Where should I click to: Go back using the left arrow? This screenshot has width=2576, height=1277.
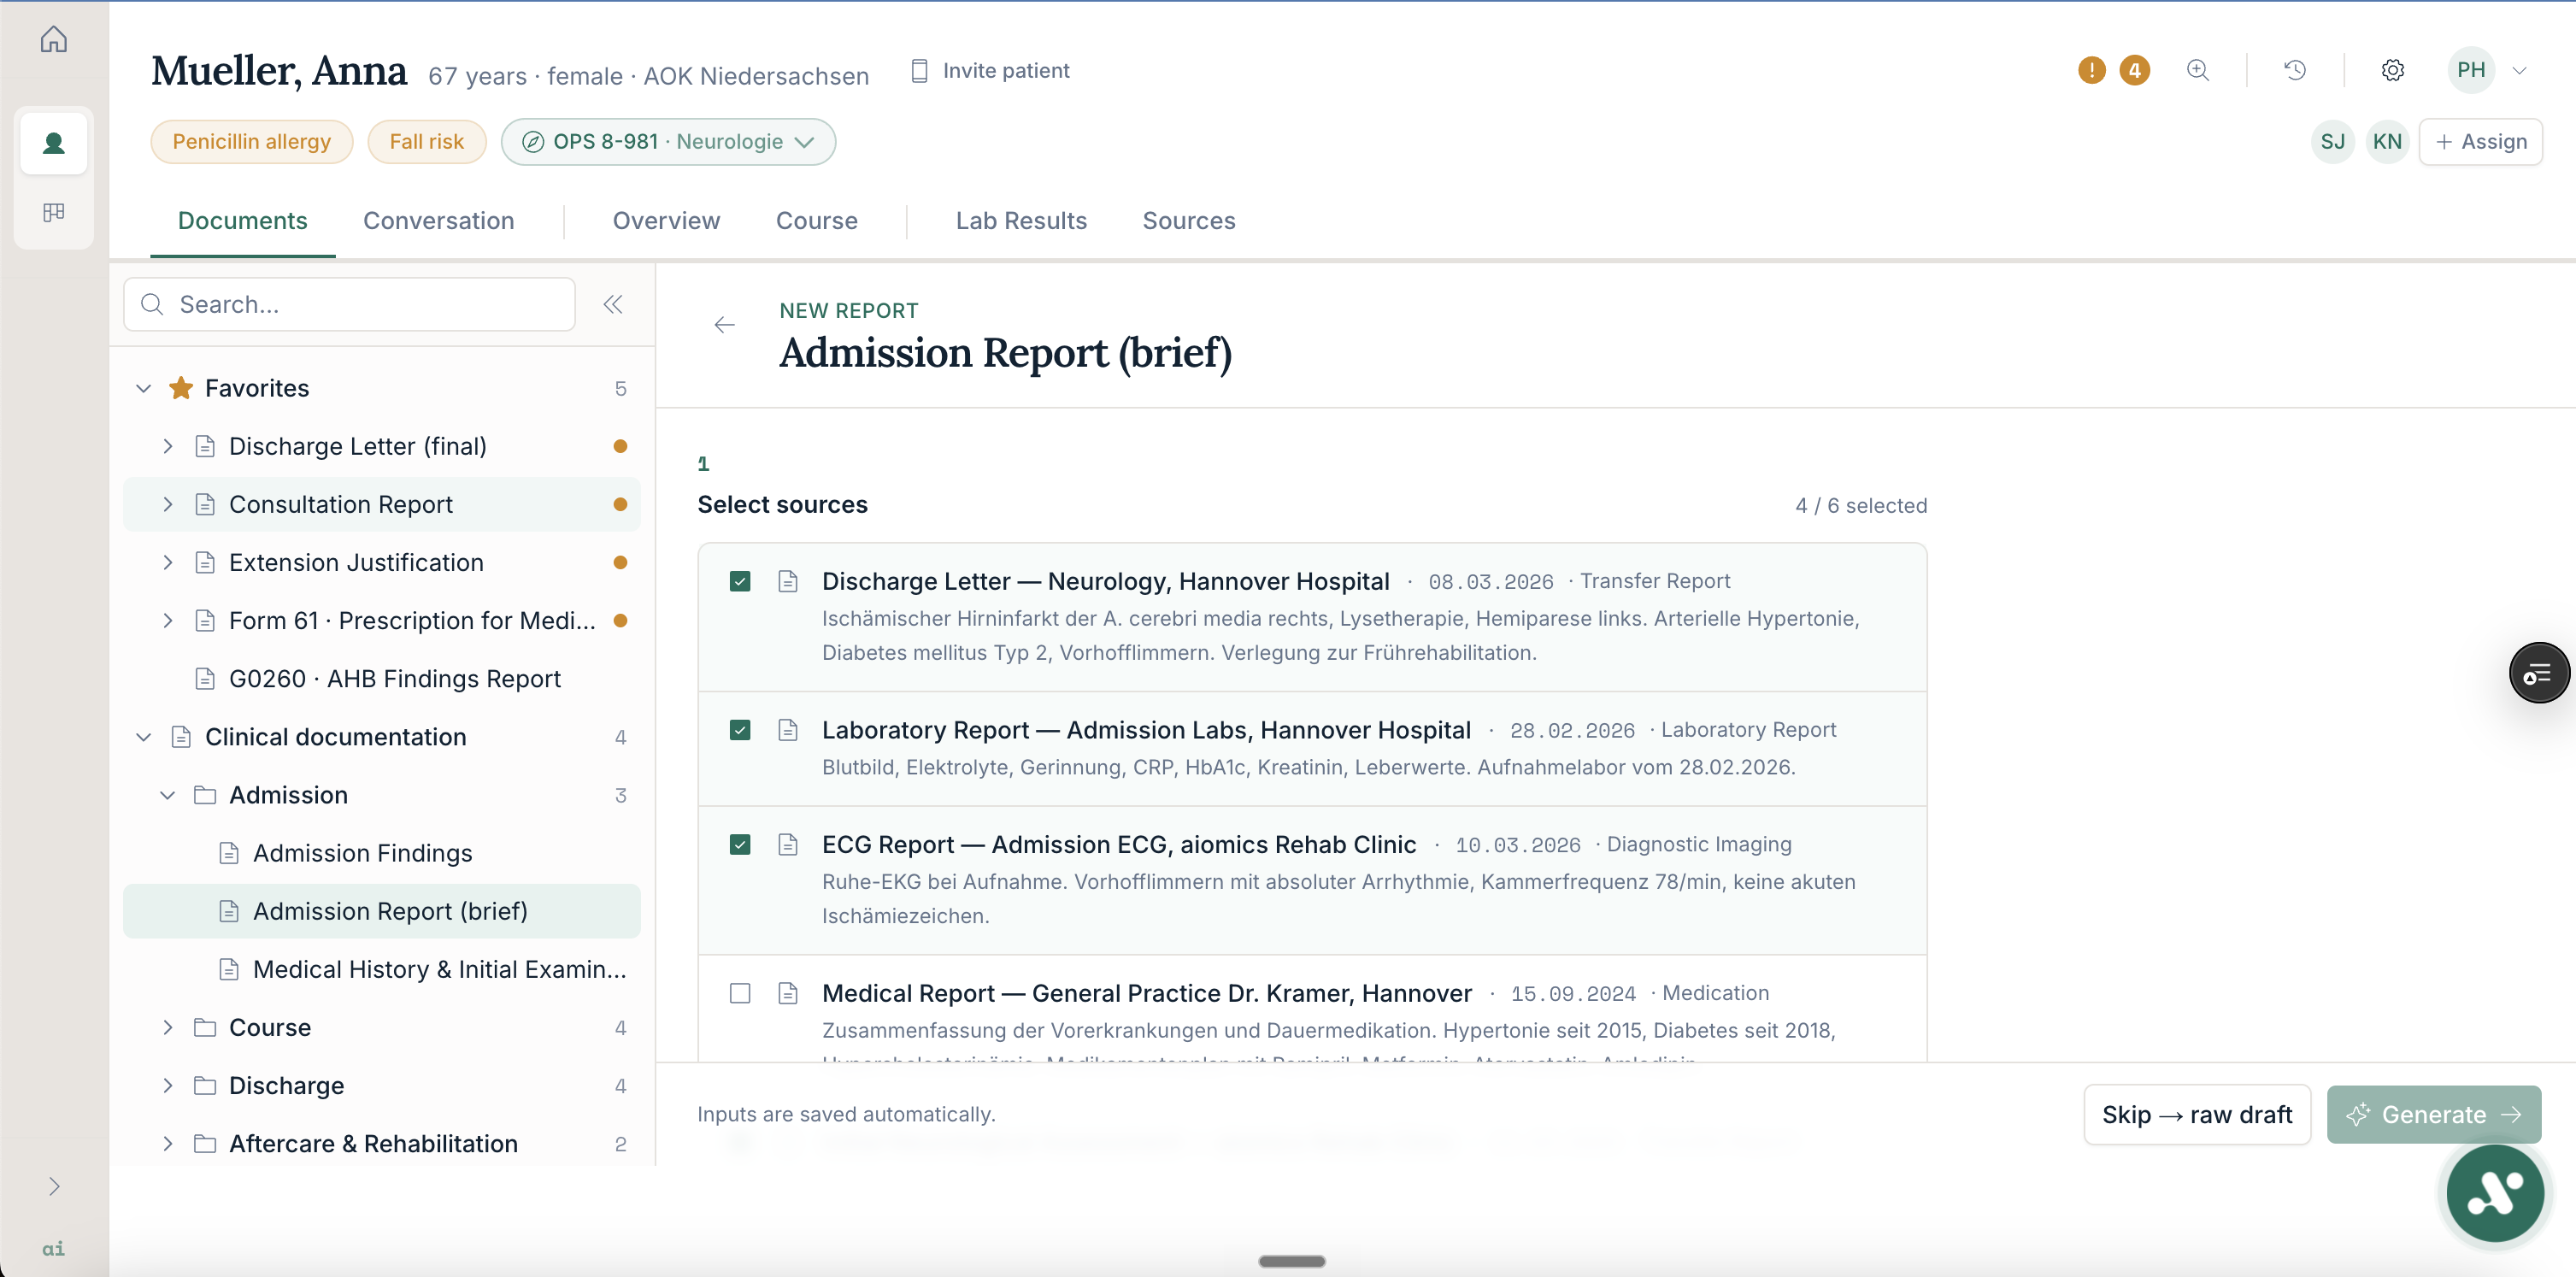point(724,324)
